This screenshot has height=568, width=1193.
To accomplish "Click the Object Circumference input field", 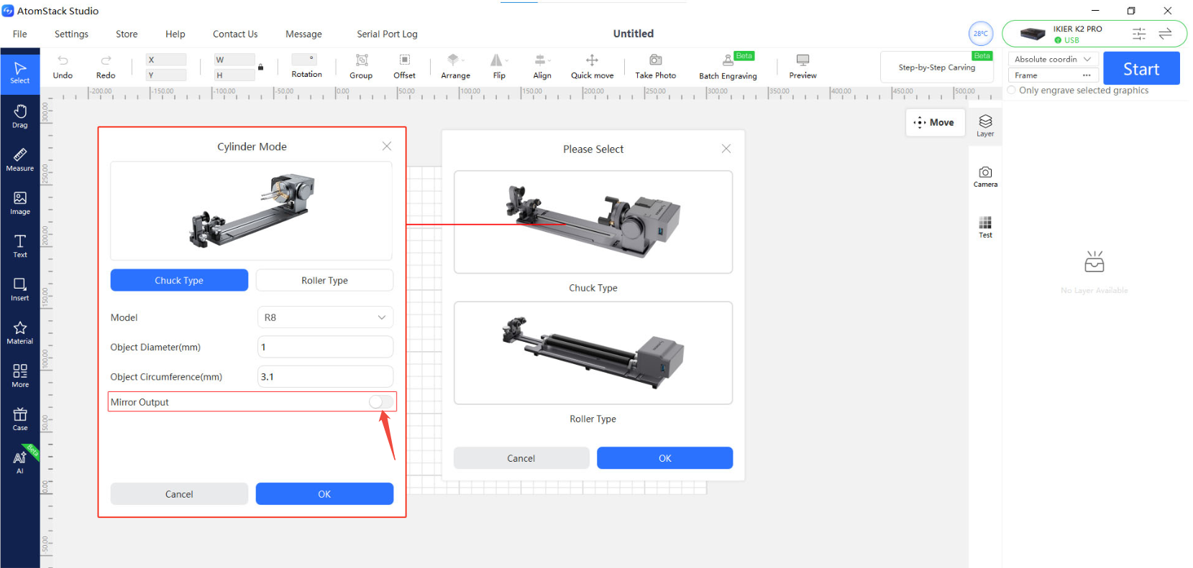I will click(x=325, y=376).
